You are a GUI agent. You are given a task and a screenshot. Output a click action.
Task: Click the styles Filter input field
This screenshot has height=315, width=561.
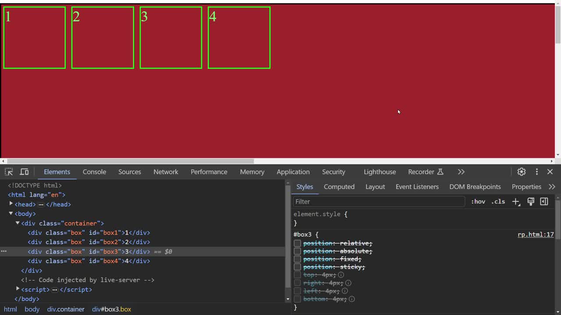point(379,202)
